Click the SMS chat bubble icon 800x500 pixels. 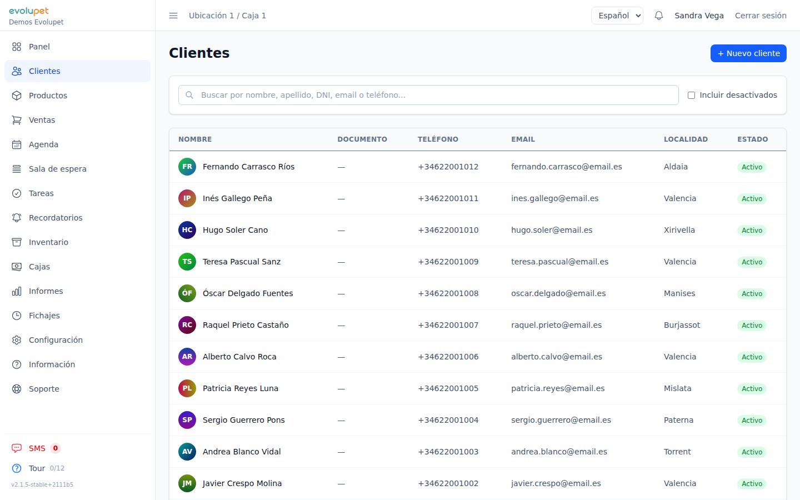point(17,448)
